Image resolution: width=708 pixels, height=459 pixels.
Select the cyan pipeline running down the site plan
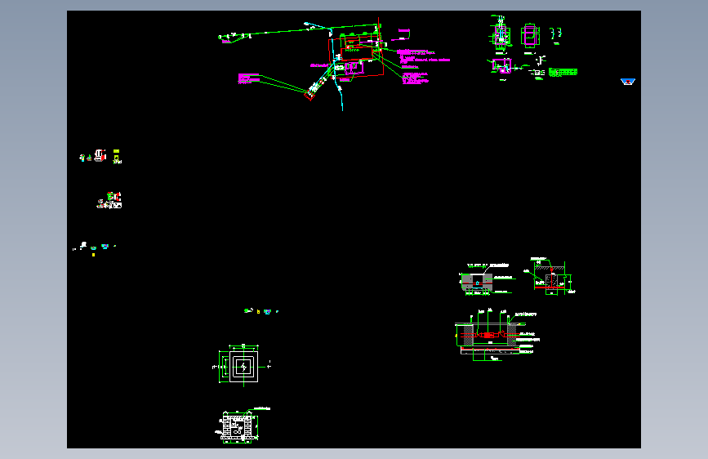[336, 68]
